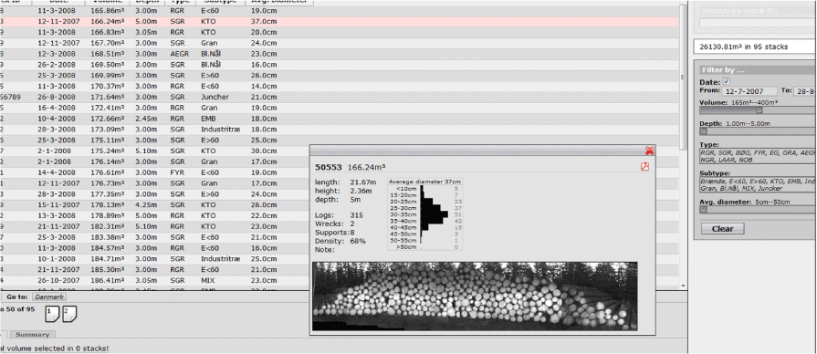This screenshot has width=817, height=354.
Task: Open the PDF export icon in popup
Action: [644, 167]
